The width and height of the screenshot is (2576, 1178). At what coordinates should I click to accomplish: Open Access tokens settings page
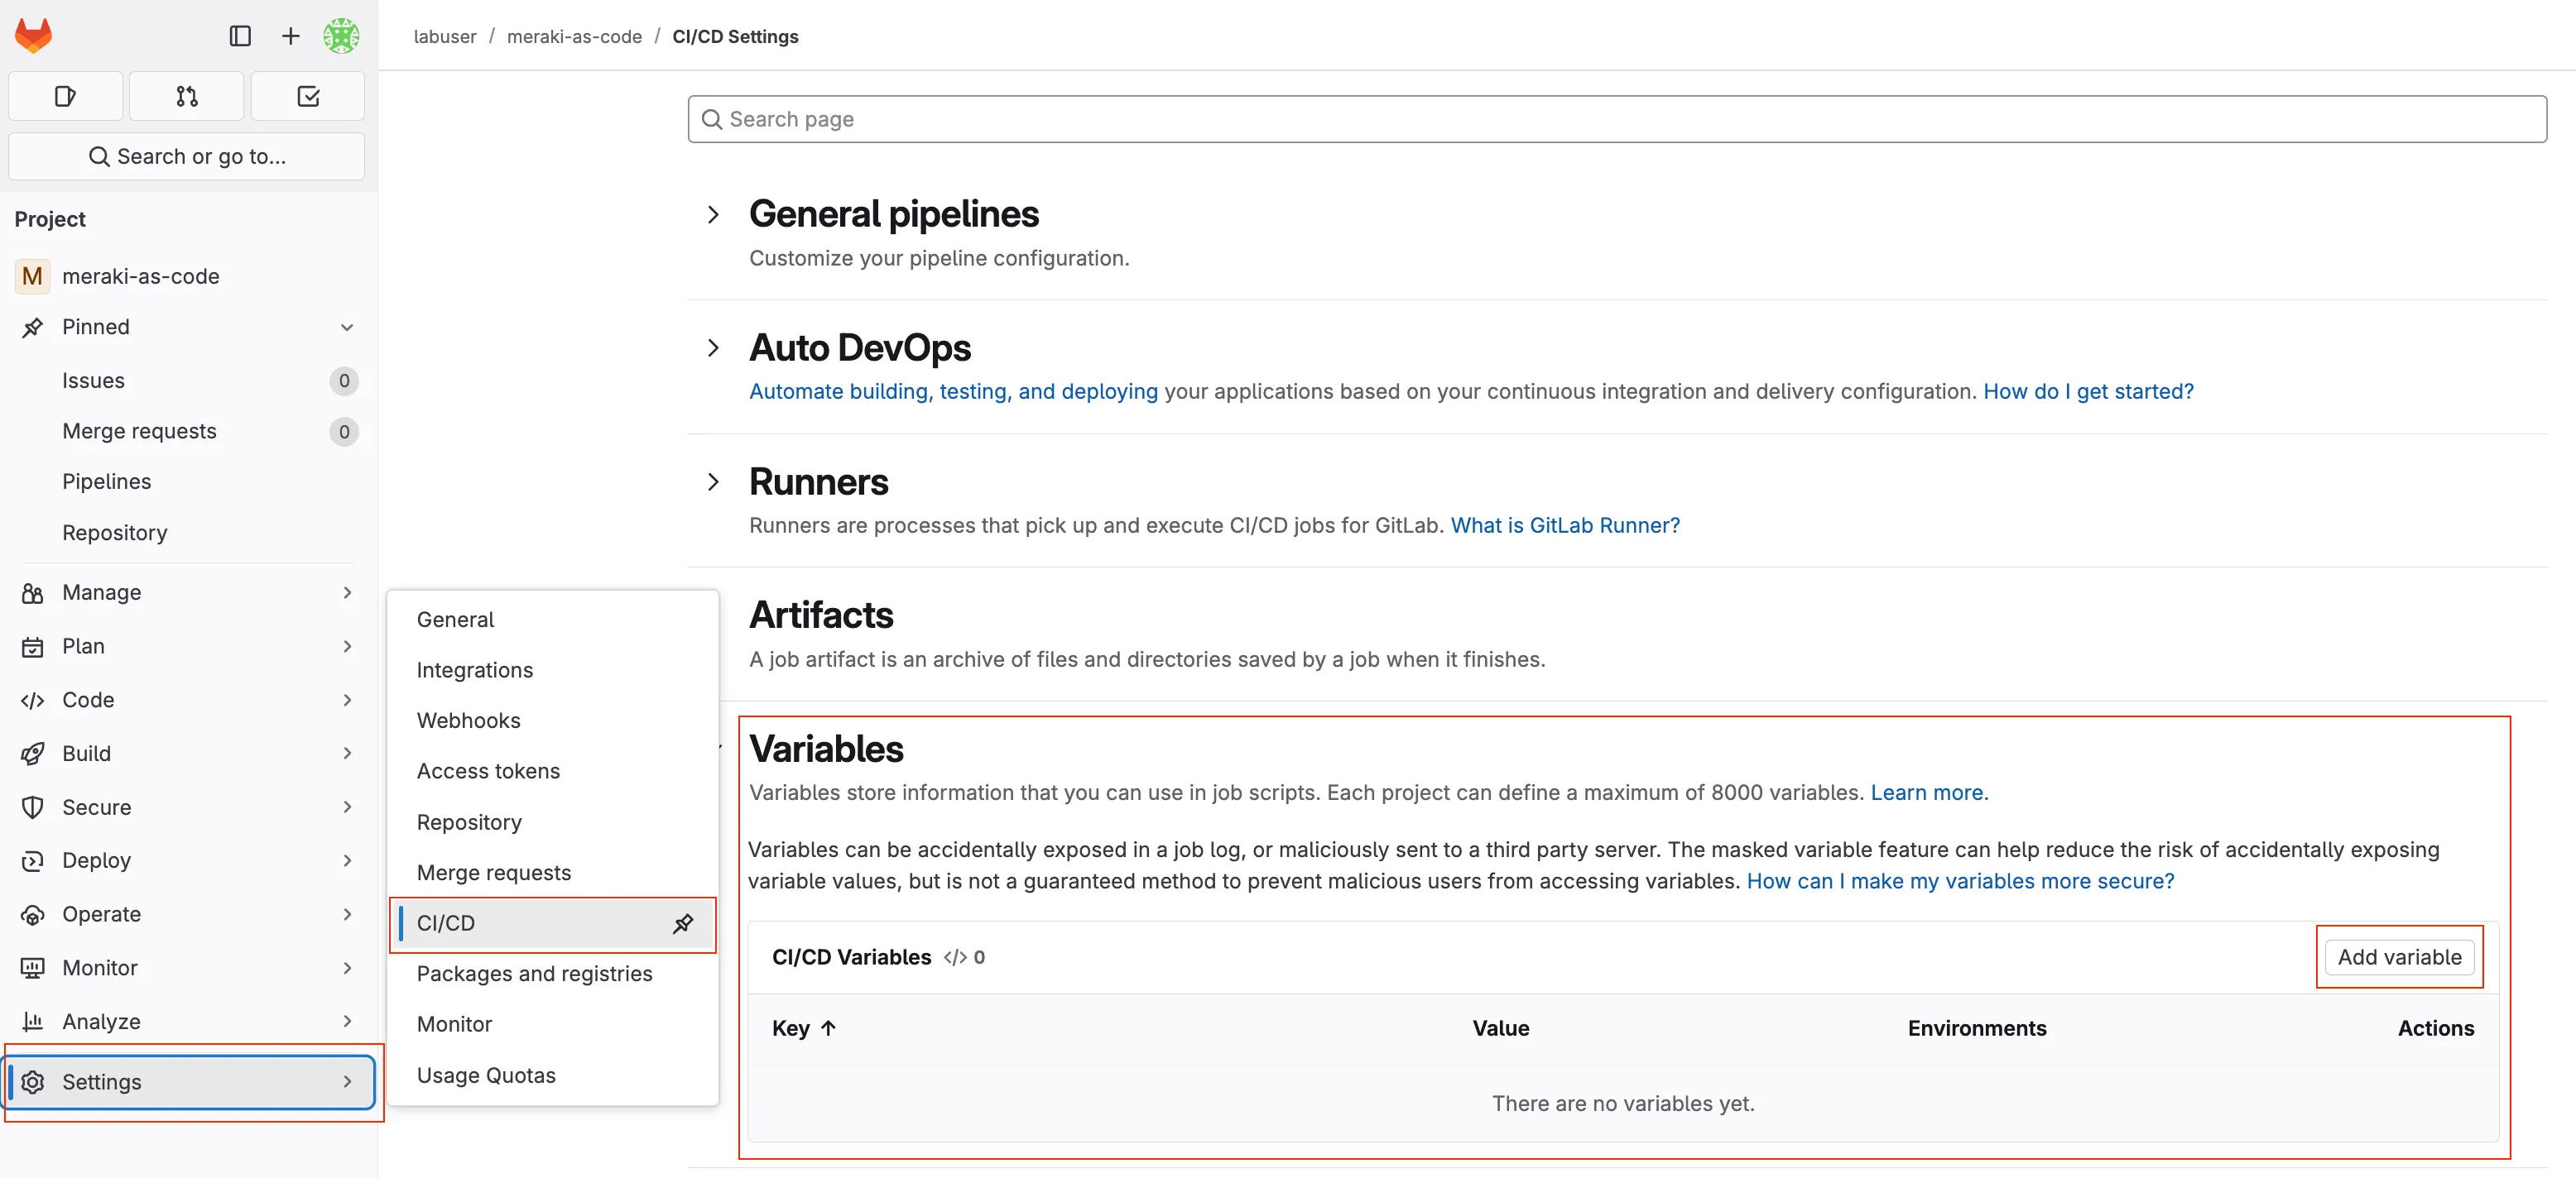pos(488,770)
